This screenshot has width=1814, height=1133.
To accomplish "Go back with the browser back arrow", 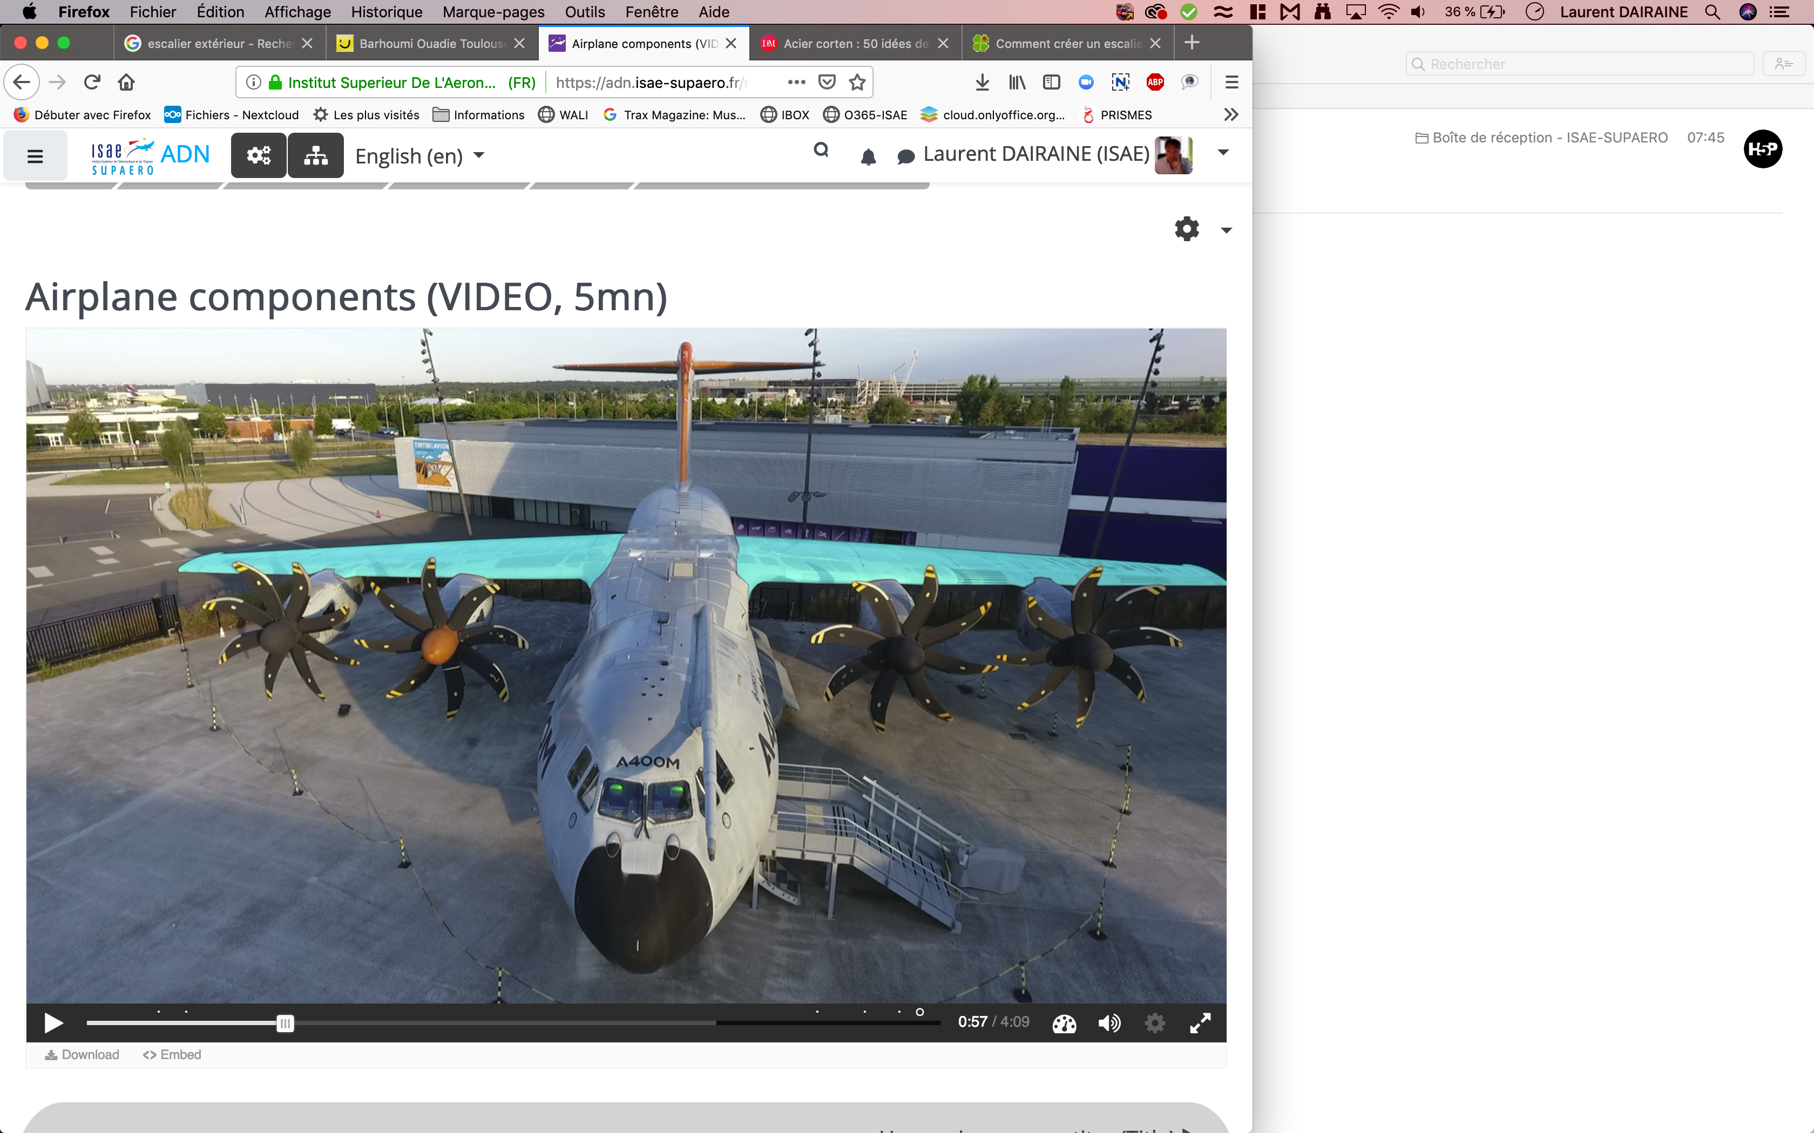I will (22, 81).
